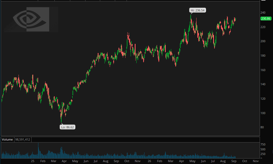Image resolution: width=273 pixels, height=164 pixels.
Task: Click the Lo: 86.62 price bubble
Action: (x=68, y=127)
